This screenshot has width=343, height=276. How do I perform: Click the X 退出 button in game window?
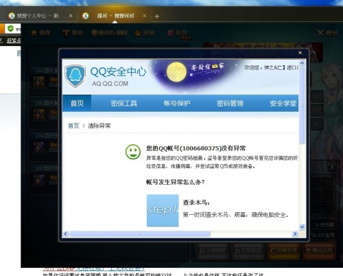[x=327, y=33]
